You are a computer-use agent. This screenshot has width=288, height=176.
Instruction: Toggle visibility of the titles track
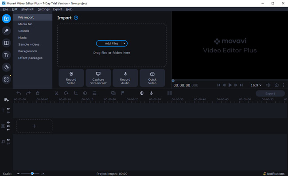pyautogui.click(x=8, y=109)
